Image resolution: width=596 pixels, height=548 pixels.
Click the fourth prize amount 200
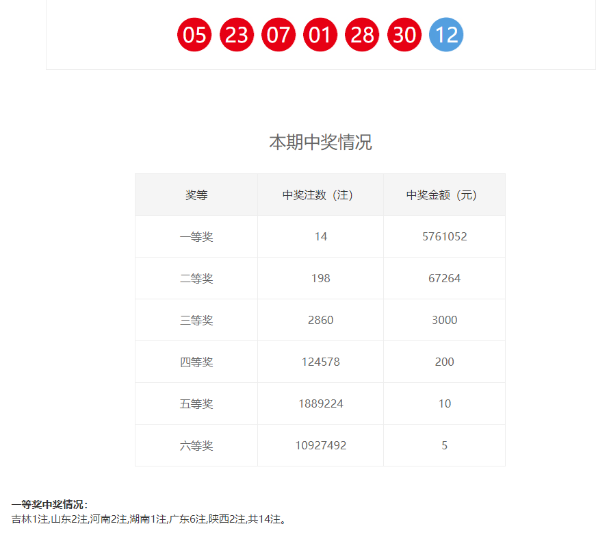[x=444, y=362]
